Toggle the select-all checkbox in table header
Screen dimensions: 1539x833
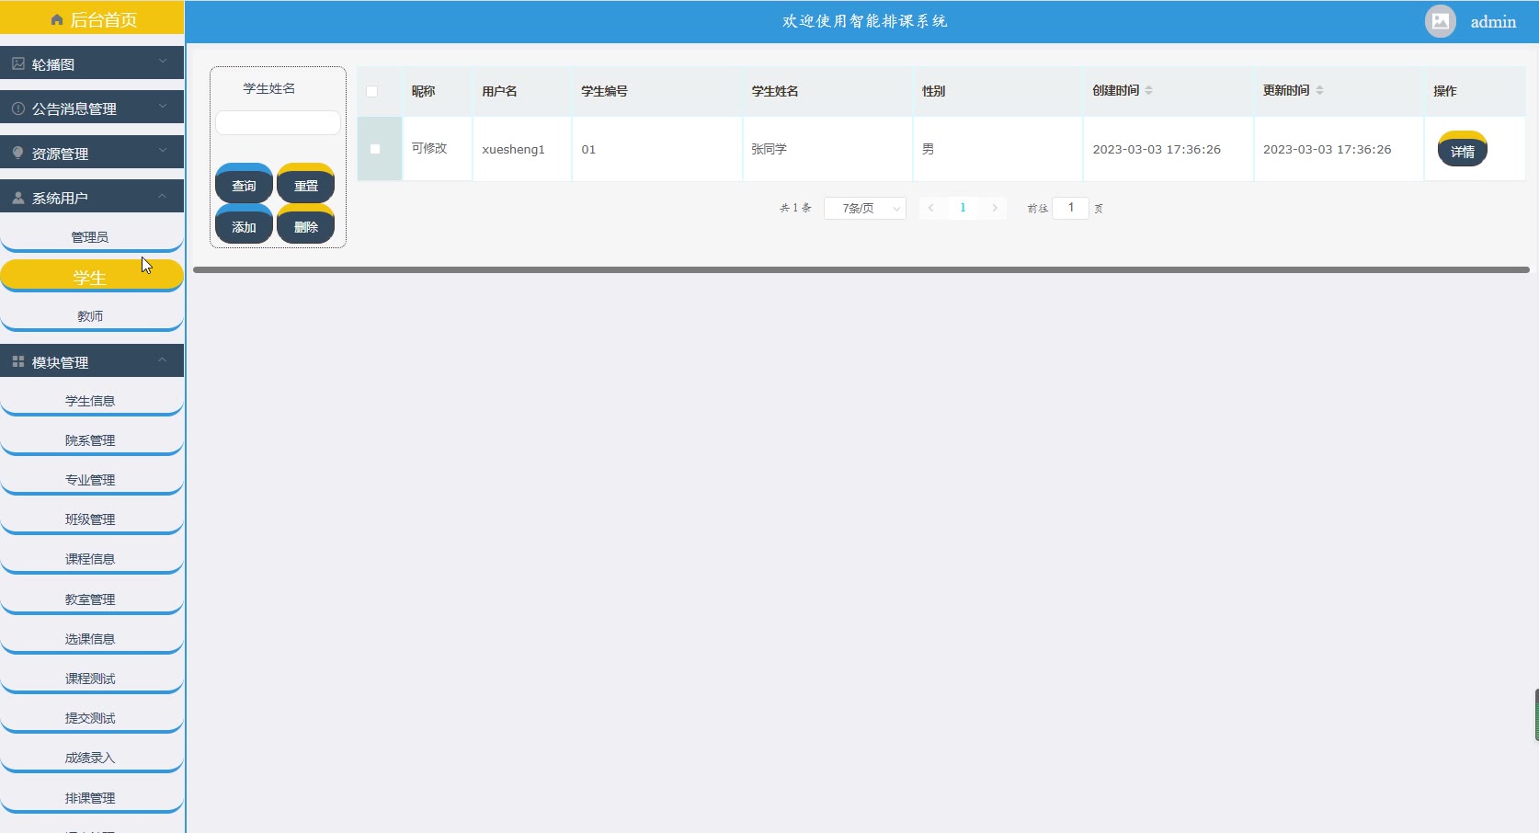372,91
